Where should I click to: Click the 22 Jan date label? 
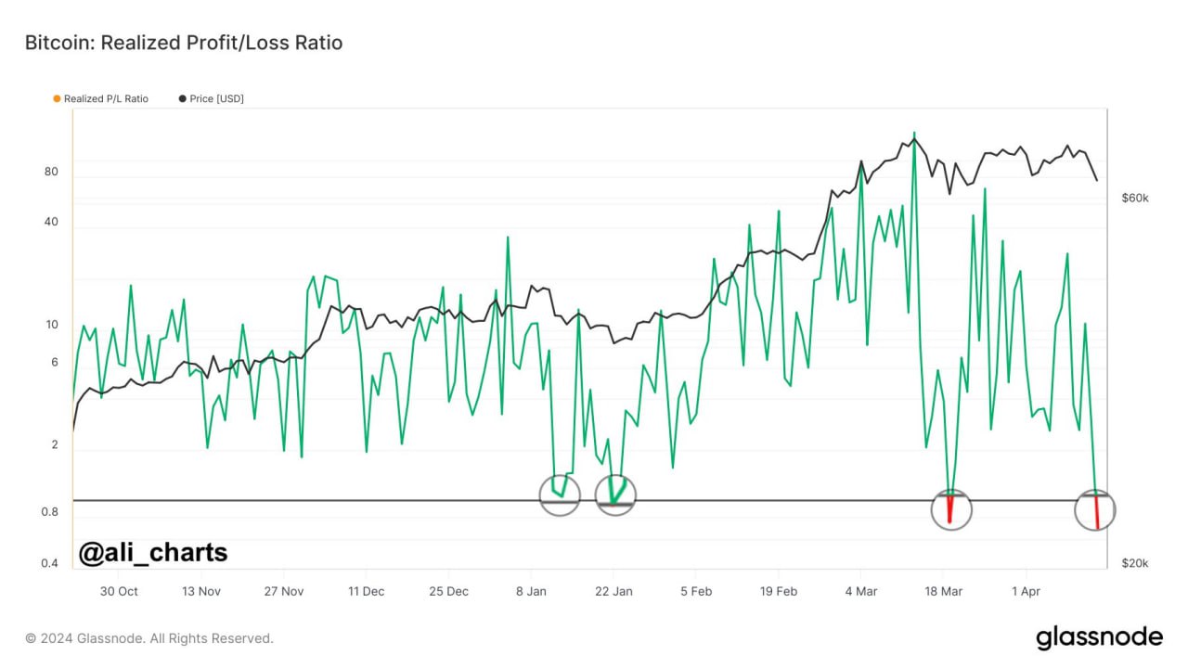pyautogui.click(x=613, y=591)
